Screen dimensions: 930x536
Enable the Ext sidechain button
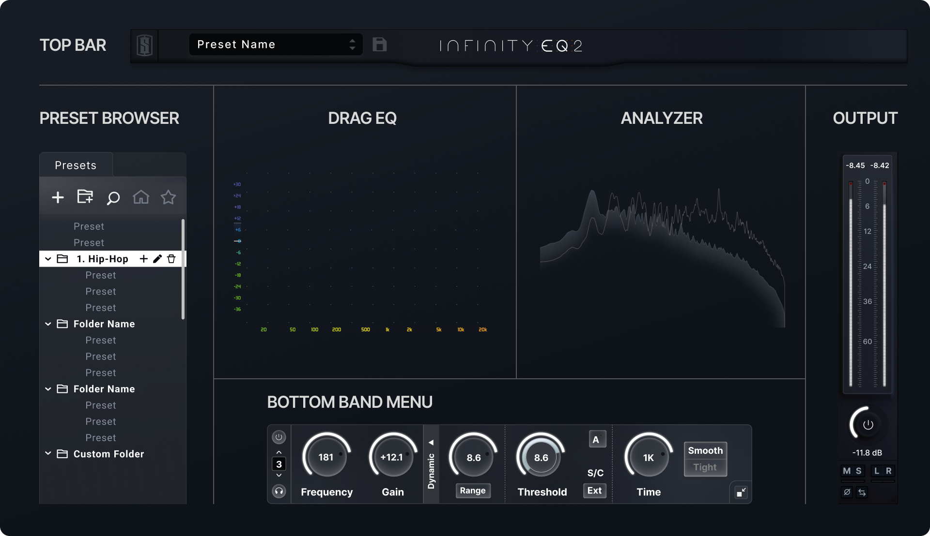tap(594, 491)
